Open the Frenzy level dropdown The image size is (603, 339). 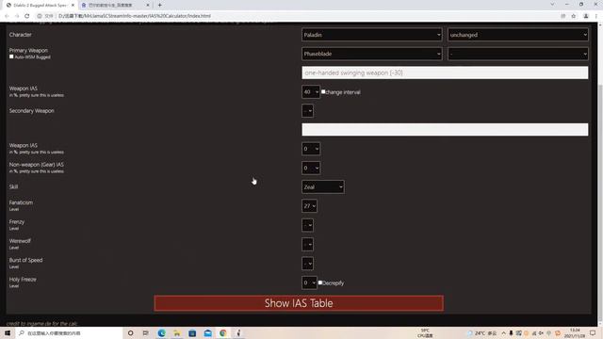coord(308,225)
